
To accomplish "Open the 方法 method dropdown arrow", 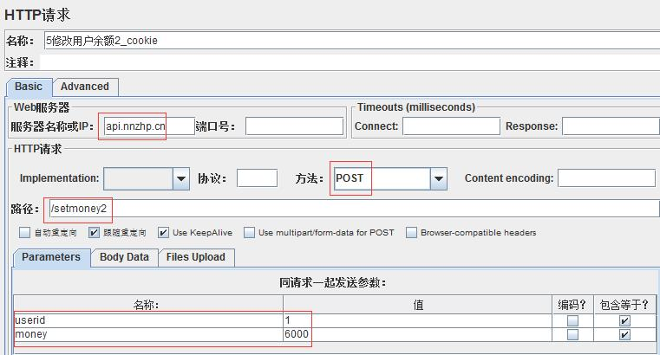I will click(x=438, y=178).
